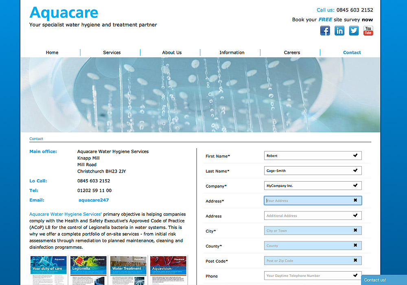Open the Services menu item

pyautogui.click(x=112, y=53)
